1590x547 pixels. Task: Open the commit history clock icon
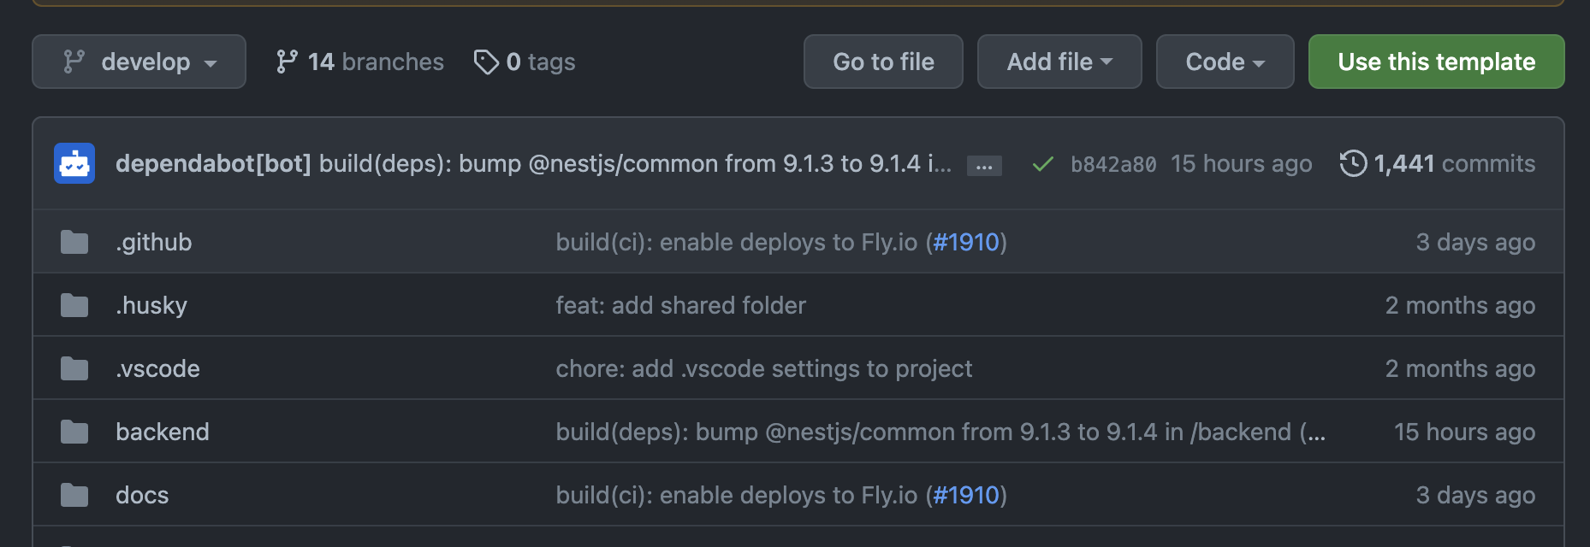(1353, 163)
